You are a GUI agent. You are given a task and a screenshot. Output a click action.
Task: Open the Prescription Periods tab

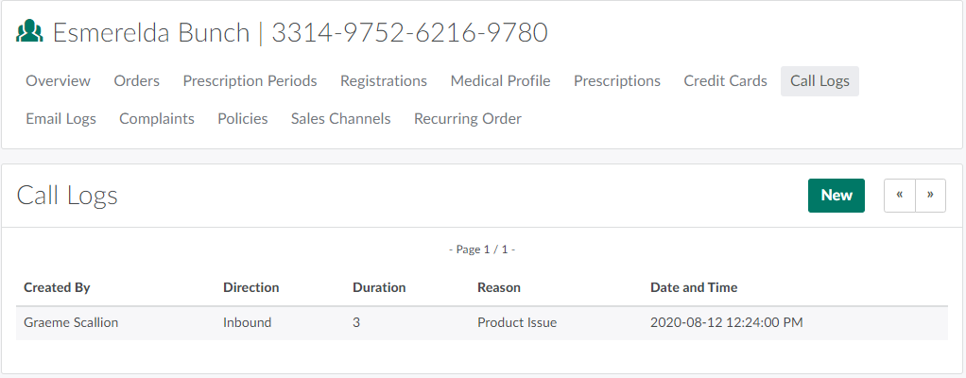coord(250,81)
